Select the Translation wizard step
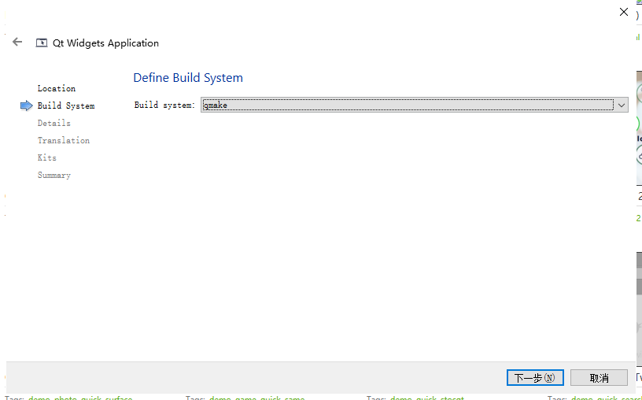This screenshot has width=642, height=400. [x=64, y=140]
